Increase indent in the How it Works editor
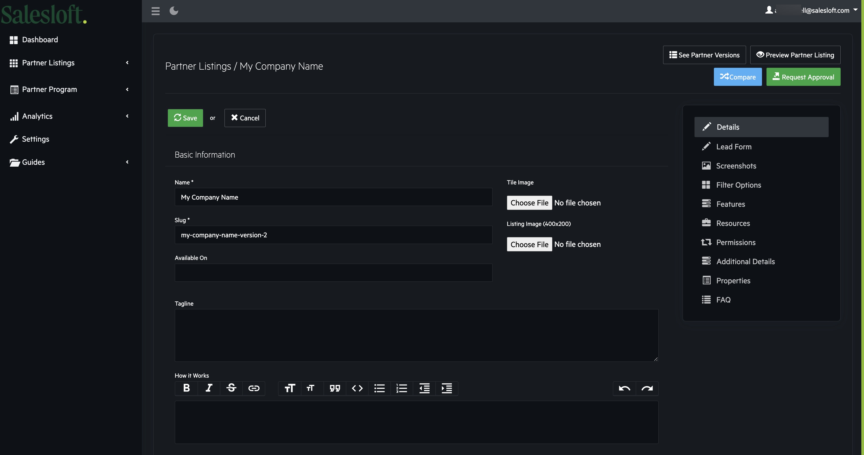Image resolution: width=864 pixels, height=455 pixels. coord(446,388)
